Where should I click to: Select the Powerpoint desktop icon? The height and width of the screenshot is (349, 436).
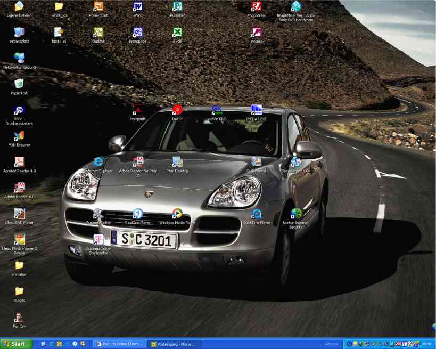98,7
